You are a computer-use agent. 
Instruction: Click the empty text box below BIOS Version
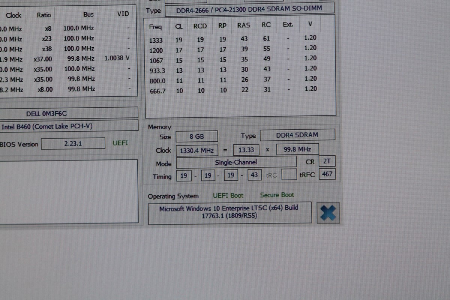(x=69, y=191)
